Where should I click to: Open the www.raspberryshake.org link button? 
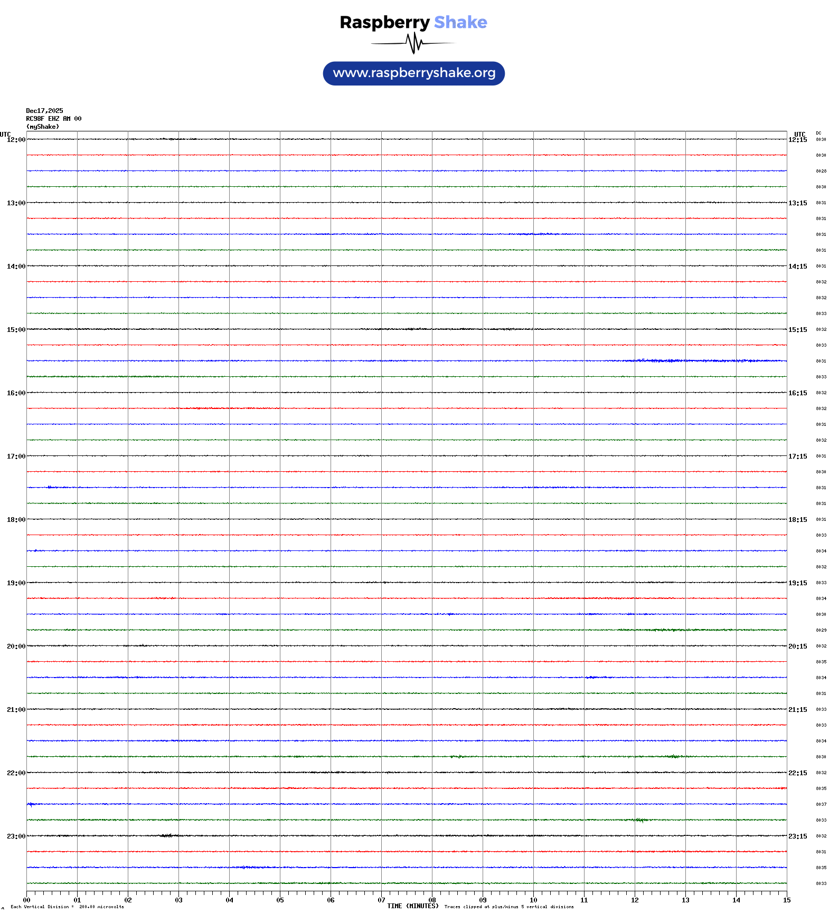click(x=414, y=73)
